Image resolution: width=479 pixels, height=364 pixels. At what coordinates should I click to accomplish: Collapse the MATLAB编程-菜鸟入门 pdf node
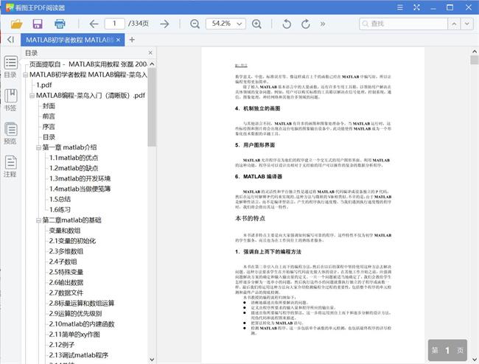pos(32,96)
